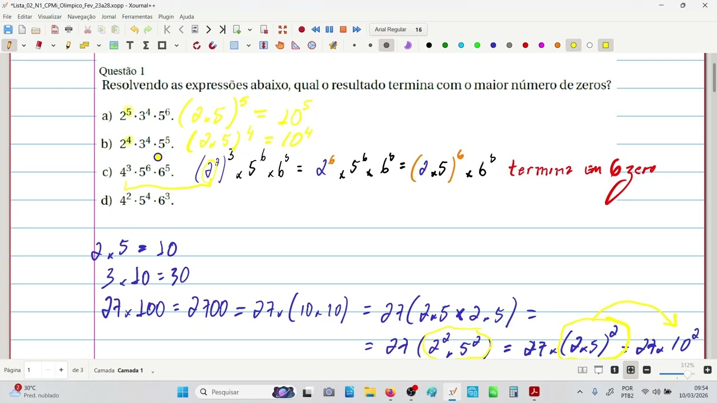Undo the last stroke
Image resolution: width=717 pixels, height=403 pixels.
[x=134, y=30]
